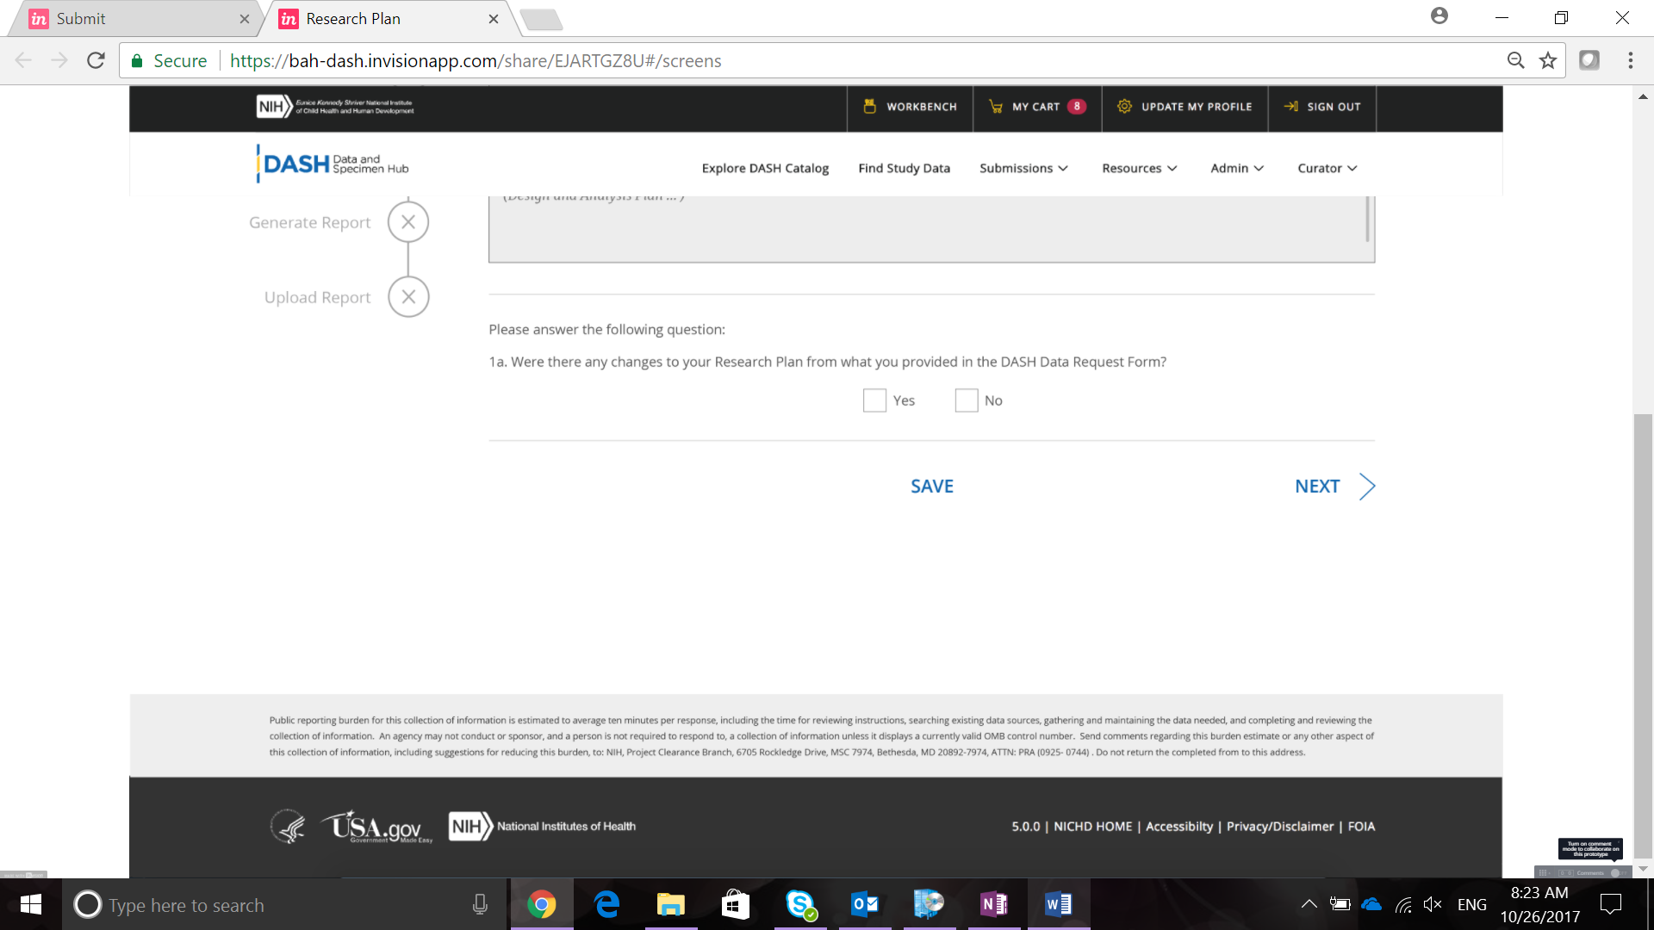1654x930 pixels.
Task: Open Explore DASH Catalog menu item
Action: (x=765, y=168)
